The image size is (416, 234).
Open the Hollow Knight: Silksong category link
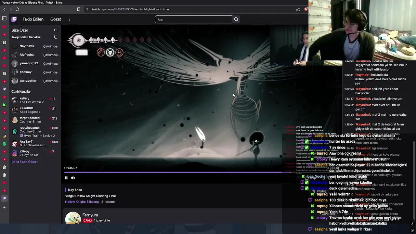[x=82, y=202]
